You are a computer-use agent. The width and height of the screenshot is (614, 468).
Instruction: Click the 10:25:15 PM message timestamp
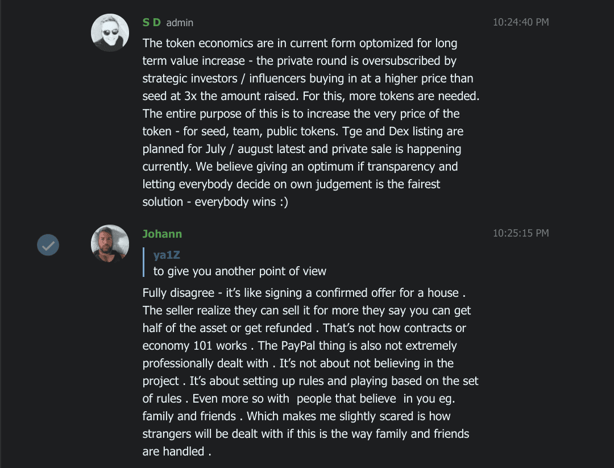pyautogui.click(x=520, y=233)
